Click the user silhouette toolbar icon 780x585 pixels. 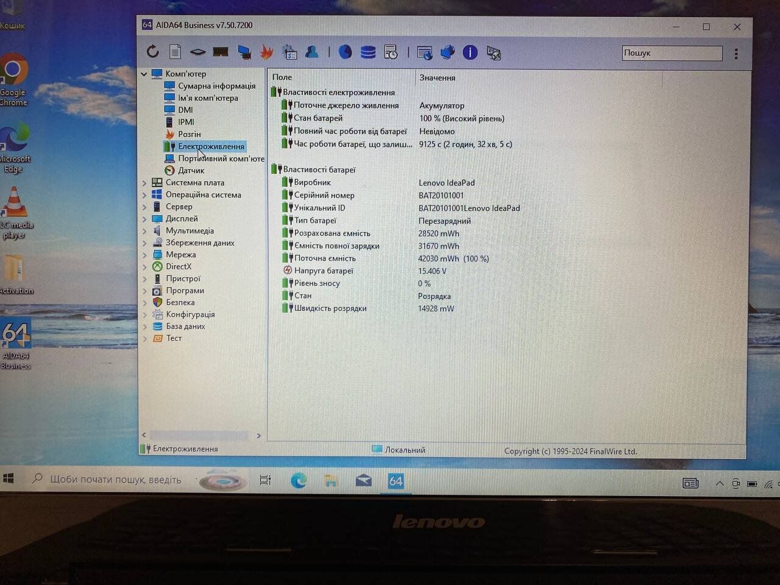pyautogui.click(x=312, y=52)
